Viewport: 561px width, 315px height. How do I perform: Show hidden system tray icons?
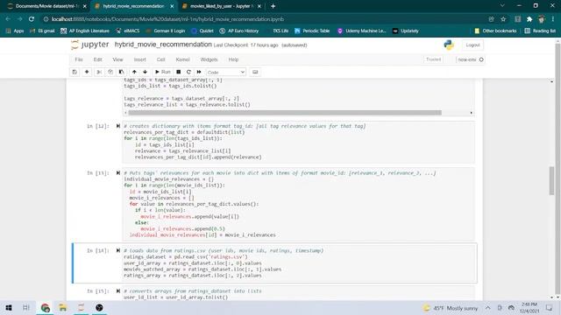coord(487,307)
